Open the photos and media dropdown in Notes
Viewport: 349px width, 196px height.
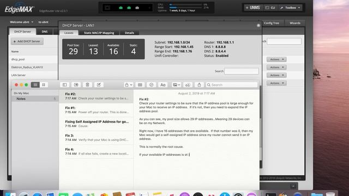tap(176, 85)
